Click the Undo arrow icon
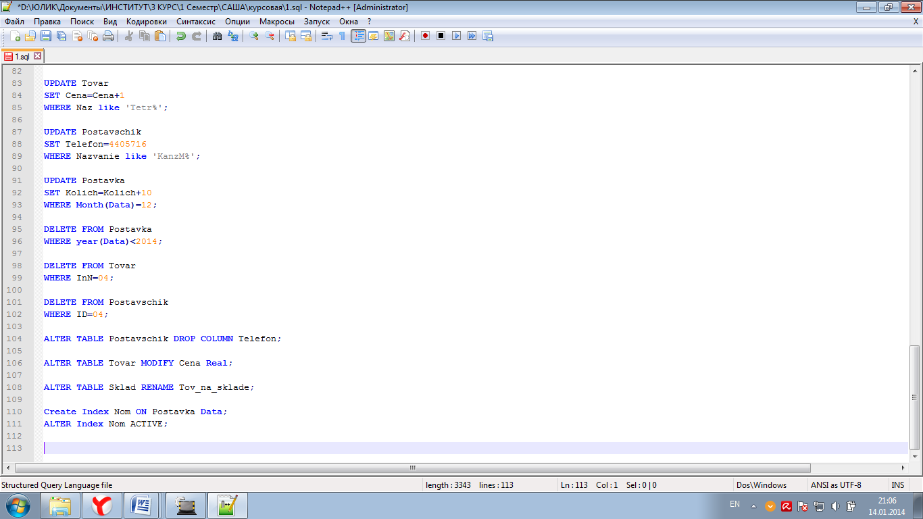Screen dimensions: 923x519 click(180, 36)
